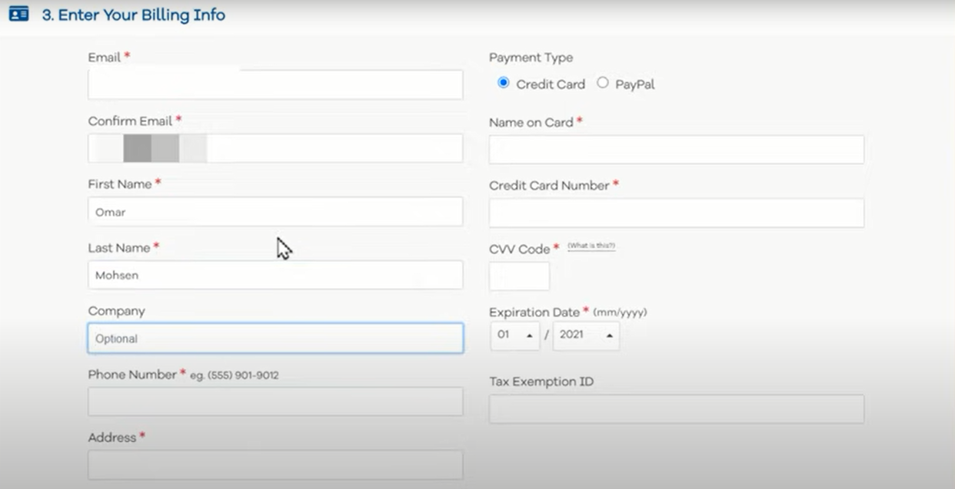Click the optional Company field

point(275,339)
